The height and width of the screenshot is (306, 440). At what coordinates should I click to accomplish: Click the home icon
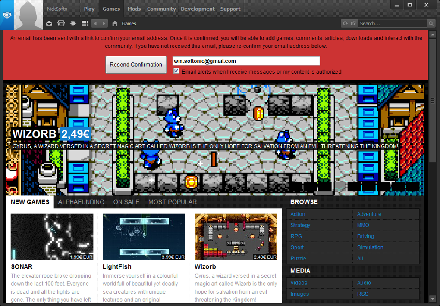[x=115, y=24]
